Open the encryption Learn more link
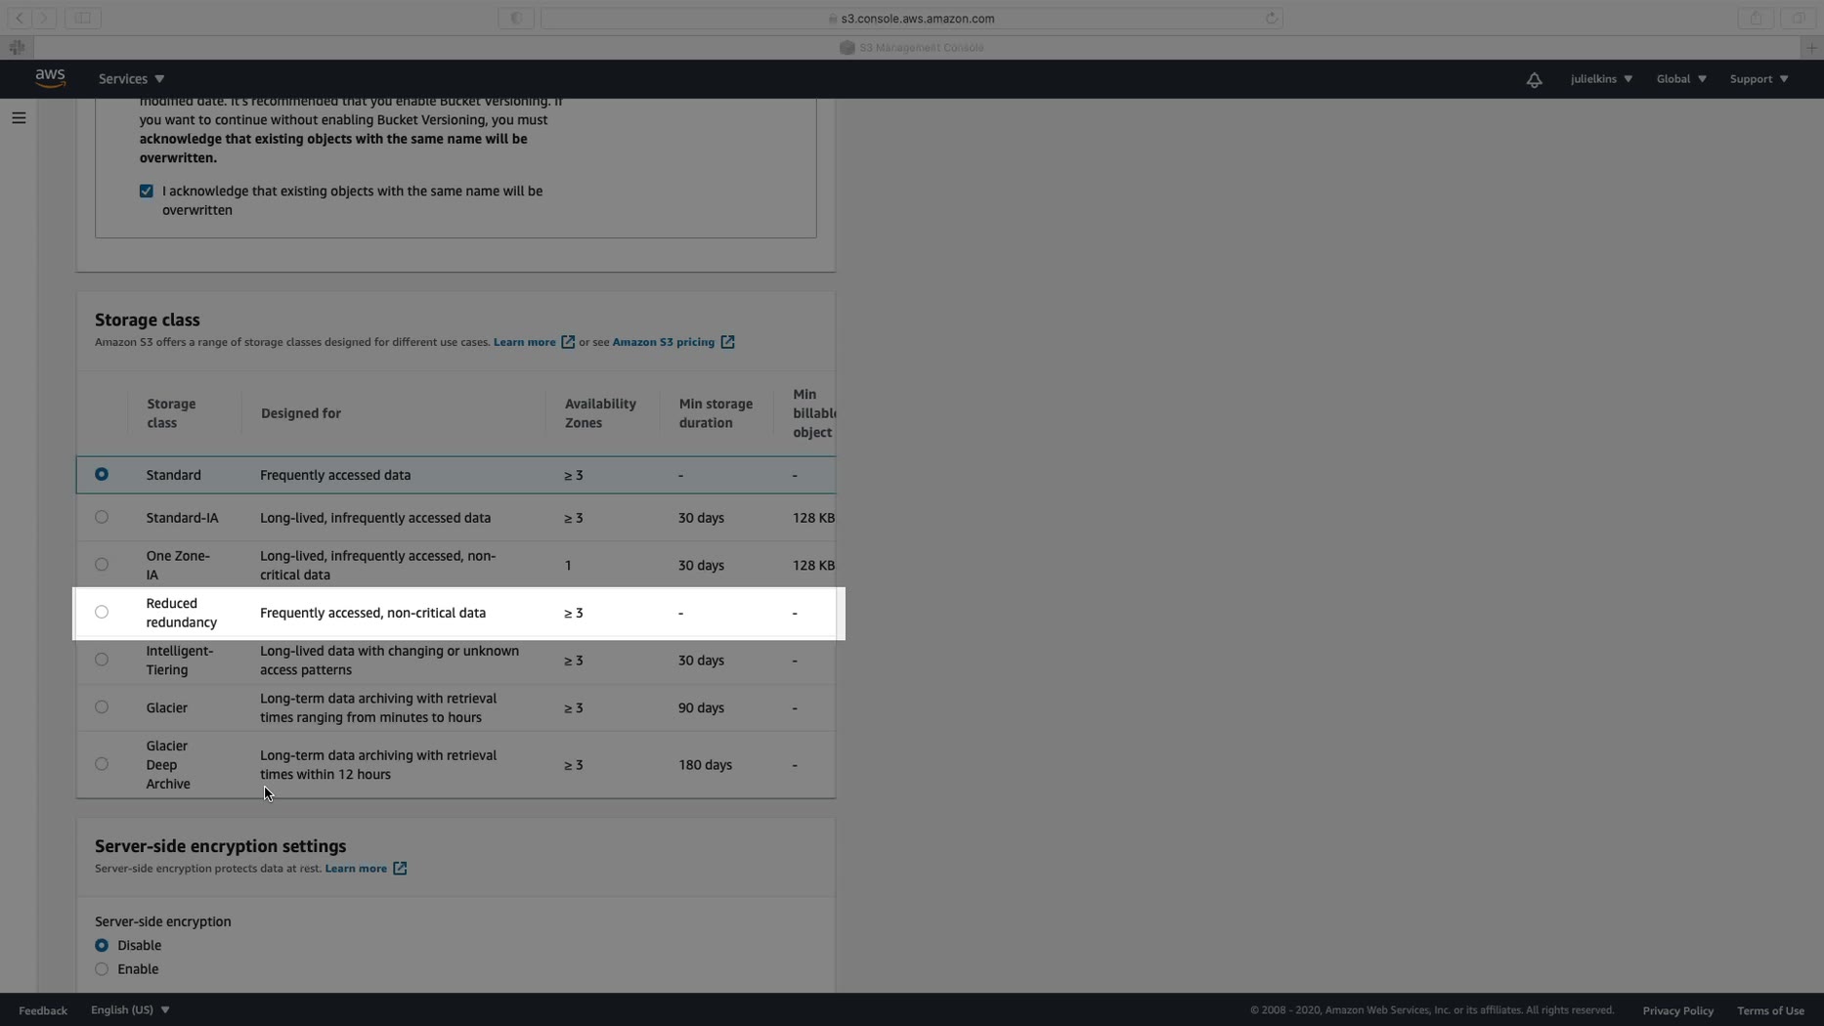Viewport: 1824px width, 1026px height. pyautogui.click(x=356, y=869)
